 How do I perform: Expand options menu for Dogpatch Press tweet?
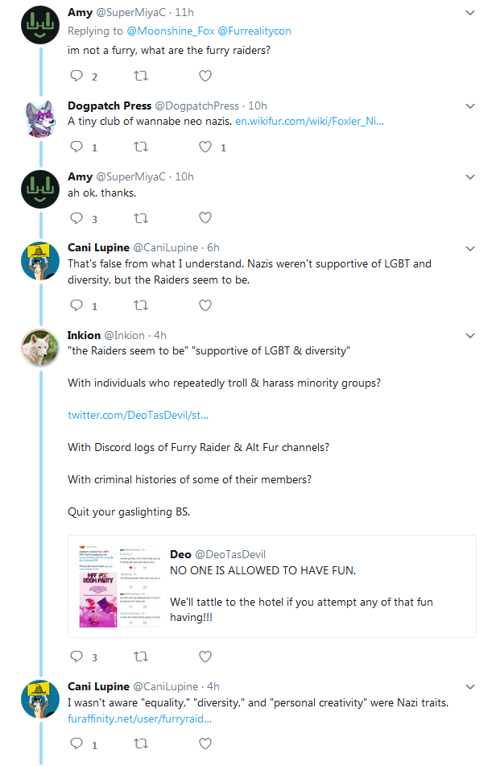[x=470, y=106]
